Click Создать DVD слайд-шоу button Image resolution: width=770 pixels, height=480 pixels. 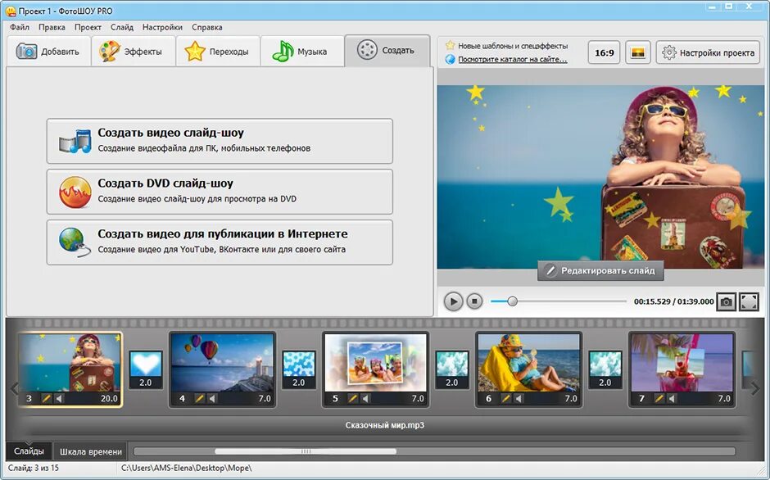coord(220,191)
